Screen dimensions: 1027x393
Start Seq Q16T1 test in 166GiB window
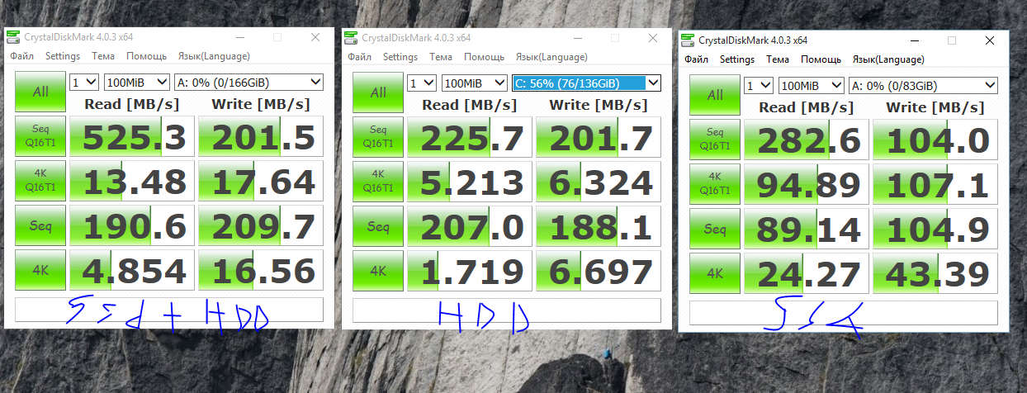tap(40, 136)
